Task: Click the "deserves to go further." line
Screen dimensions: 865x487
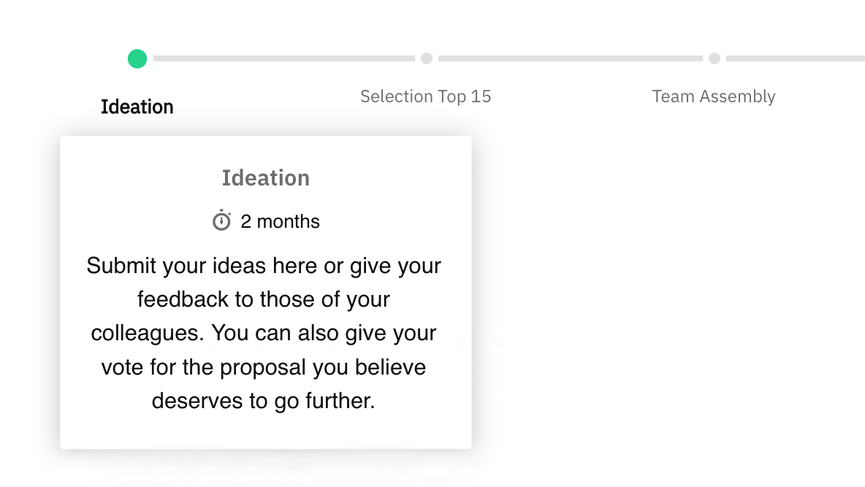Action: coord(264,401)
